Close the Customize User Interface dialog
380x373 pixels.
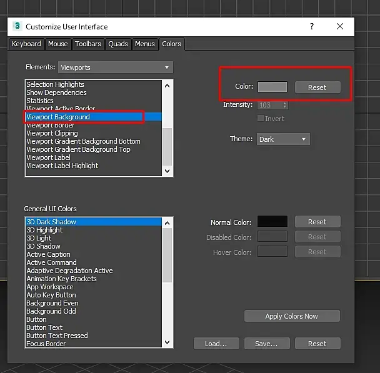pos(340,26)
